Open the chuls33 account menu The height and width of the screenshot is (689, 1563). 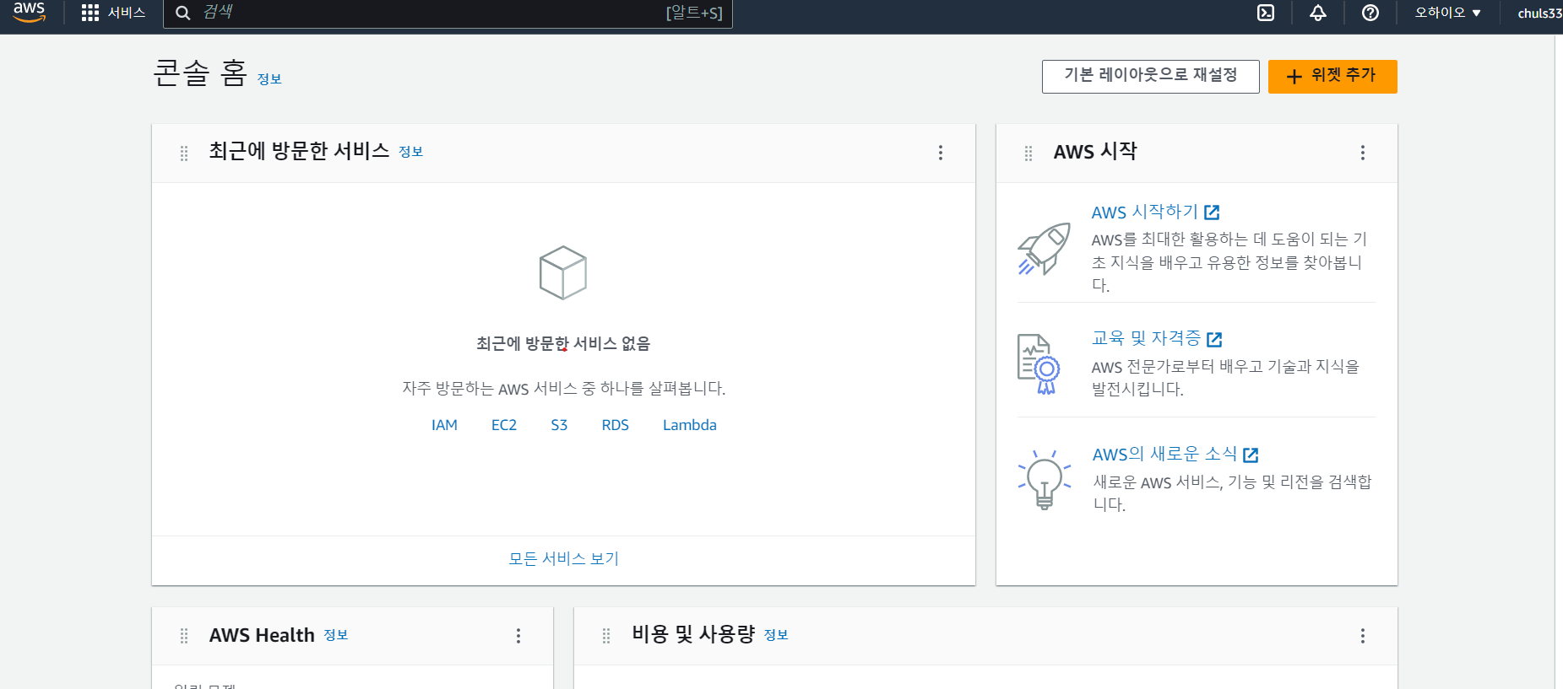pos(1539,13)
